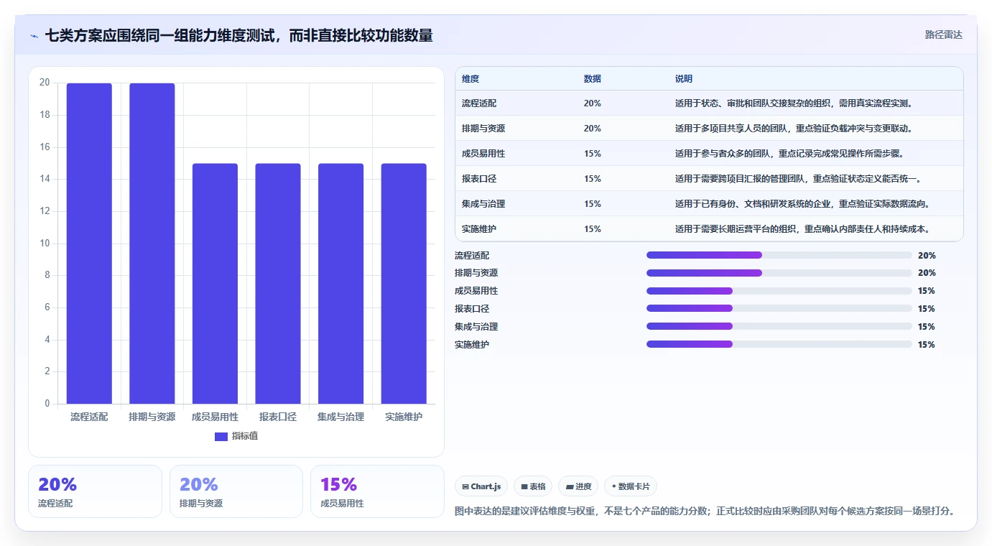Click the 集成与治理 cell in the table

click(483, 204)
